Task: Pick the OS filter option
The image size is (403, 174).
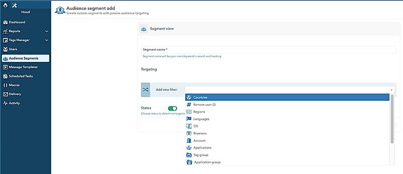Action: 287,126
